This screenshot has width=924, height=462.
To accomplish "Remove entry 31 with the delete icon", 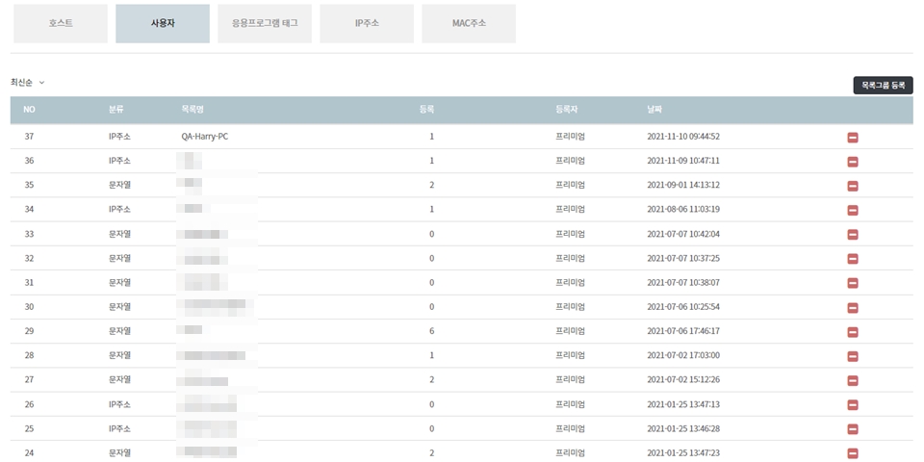I will (x=853, y=283).
